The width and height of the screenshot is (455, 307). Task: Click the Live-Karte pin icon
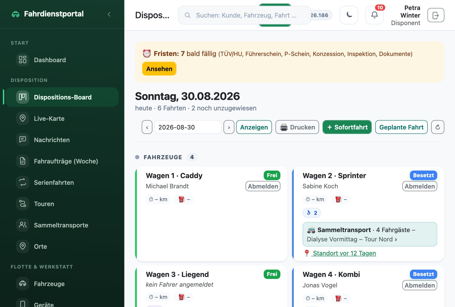tap(23, 118)
